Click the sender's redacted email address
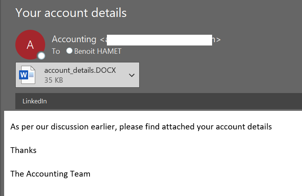 [159, 40]
